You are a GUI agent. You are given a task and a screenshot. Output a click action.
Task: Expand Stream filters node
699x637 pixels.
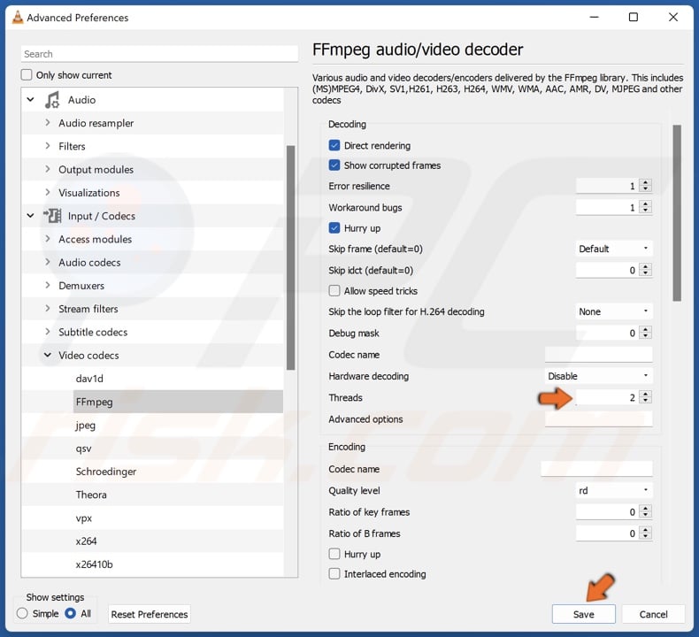tap(48, 308)
